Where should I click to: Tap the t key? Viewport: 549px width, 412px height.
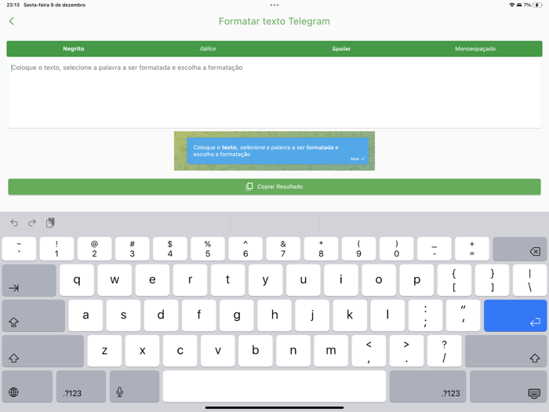[x=228, y=280]
